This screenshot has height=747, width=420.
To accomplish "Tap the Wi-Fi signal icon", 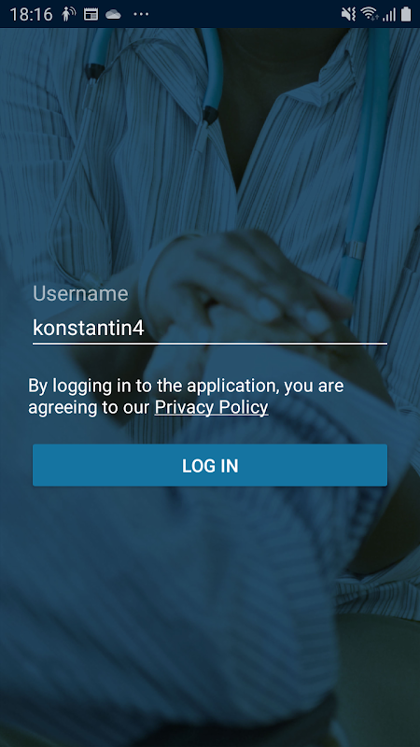I will (370, 14).
